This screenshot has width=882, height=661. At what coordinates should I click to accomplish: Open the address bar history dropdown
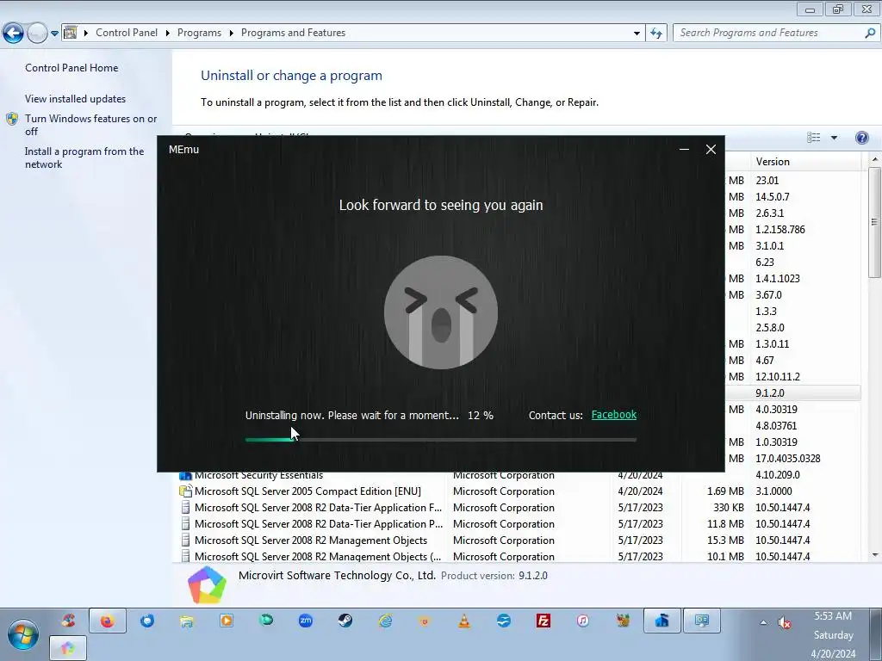(637, 34)
